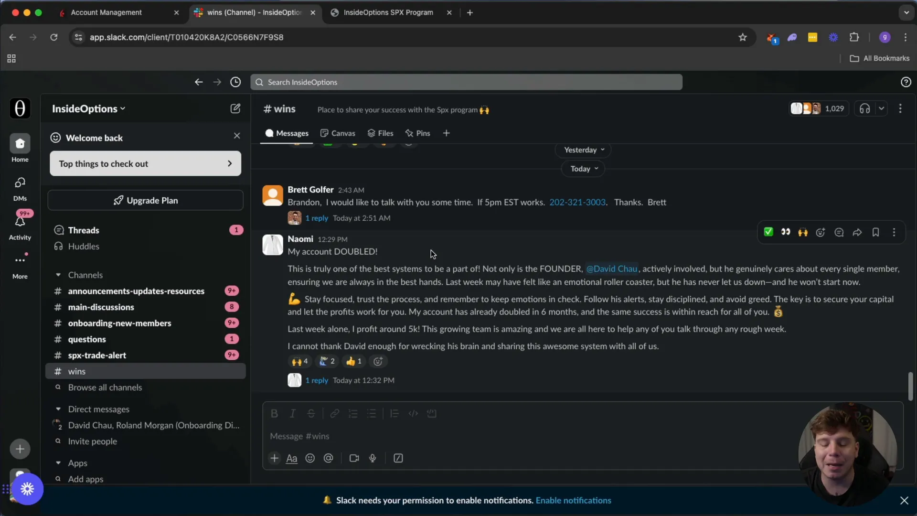This screenshot has height=516, width=917.
Task: Toggle bold formatting in composer
Action: (274, 414)
